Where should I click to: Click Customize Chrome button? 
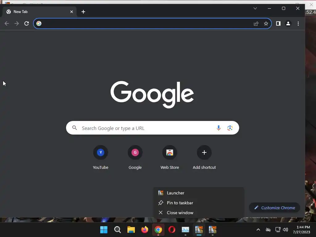[274, 208]
